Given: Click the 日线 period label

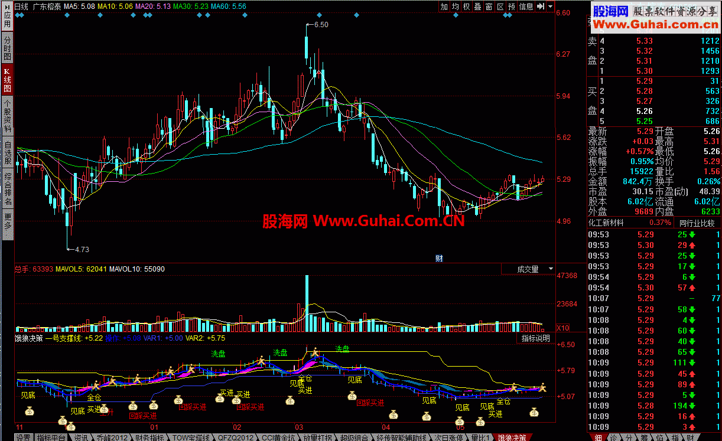Looking at the screenshot, I should point(21,6).
